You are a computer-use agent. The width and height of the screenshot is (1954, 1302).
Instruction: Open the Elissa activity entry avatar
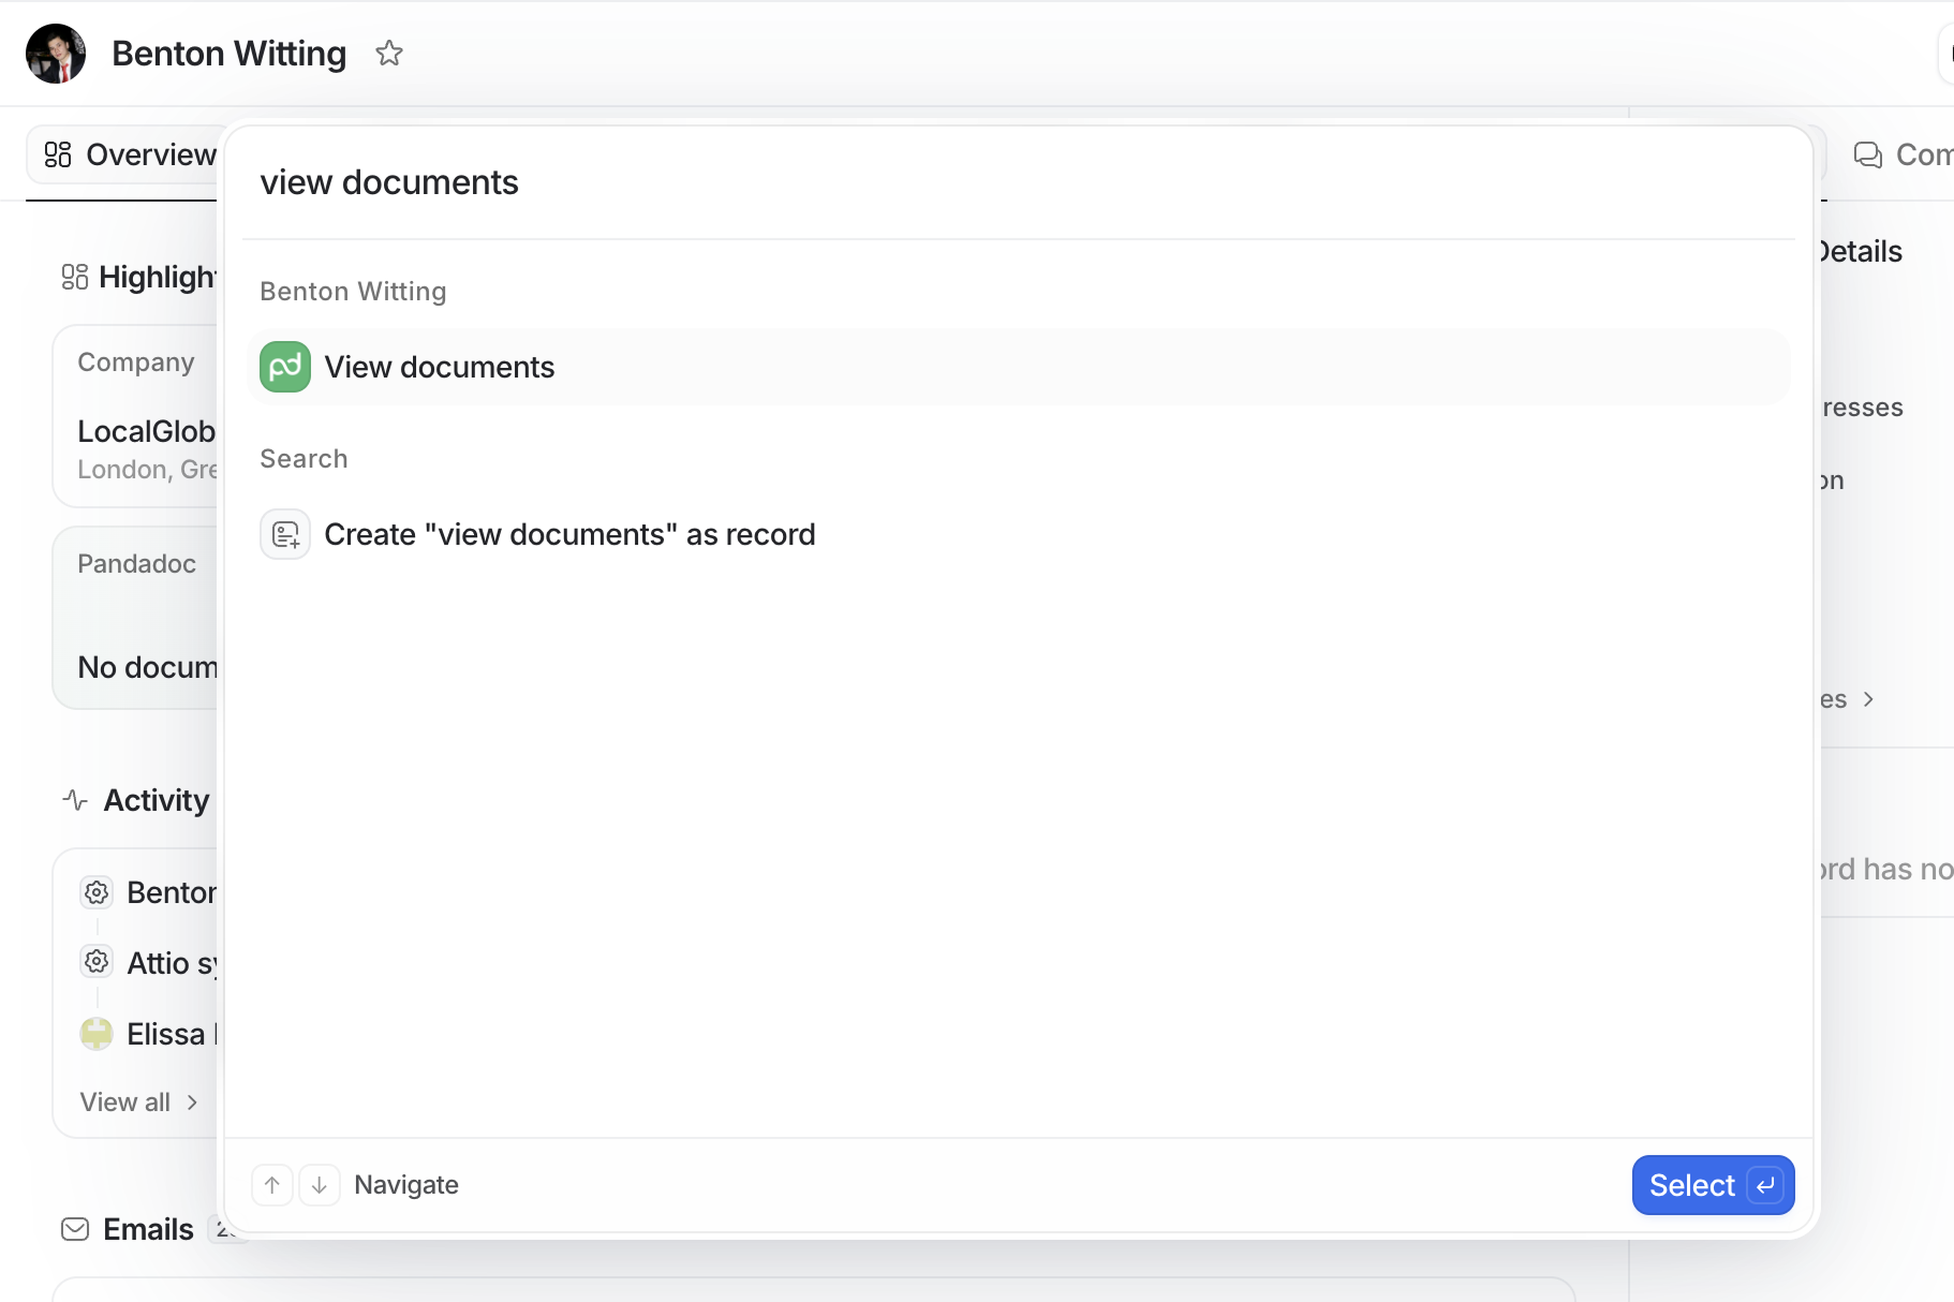[96, 1034]
